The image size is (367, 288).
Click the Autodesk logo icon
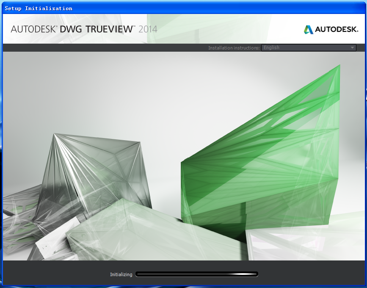pos(308,30)
